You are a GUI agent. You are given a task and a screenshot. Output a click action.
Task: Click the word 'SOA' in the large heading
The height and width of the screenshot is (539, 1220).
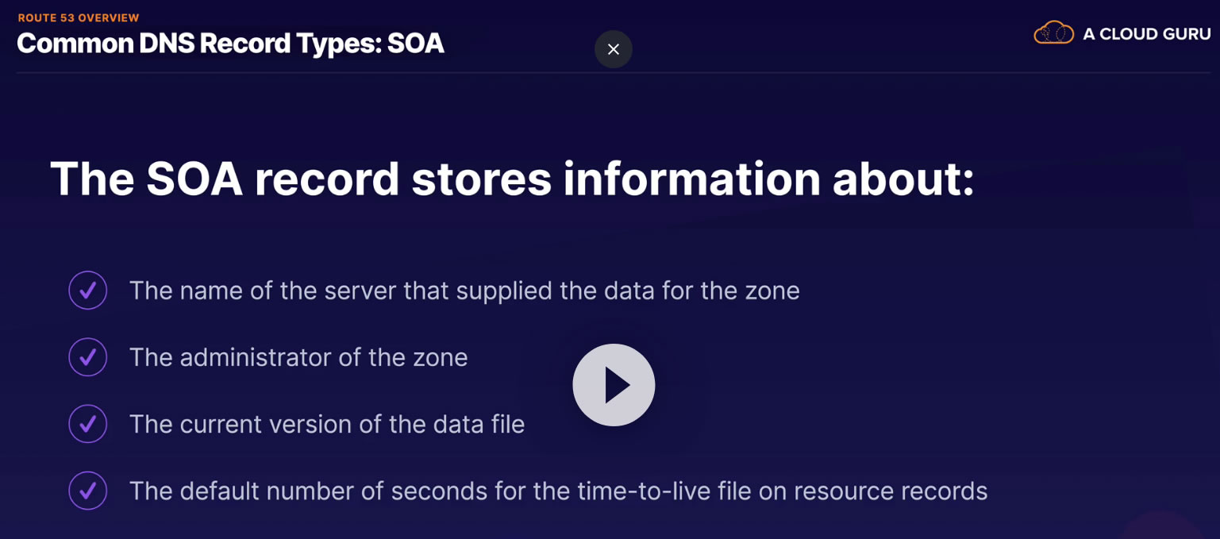[194, 179]
